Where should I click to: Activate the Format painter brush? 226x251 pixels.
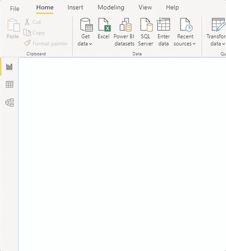coord(27,43)
